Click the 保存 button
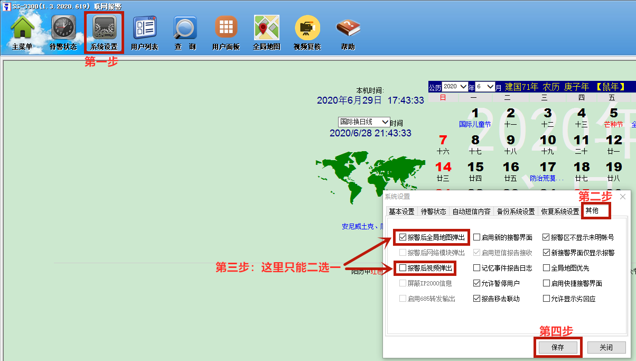 coord(558,348)
